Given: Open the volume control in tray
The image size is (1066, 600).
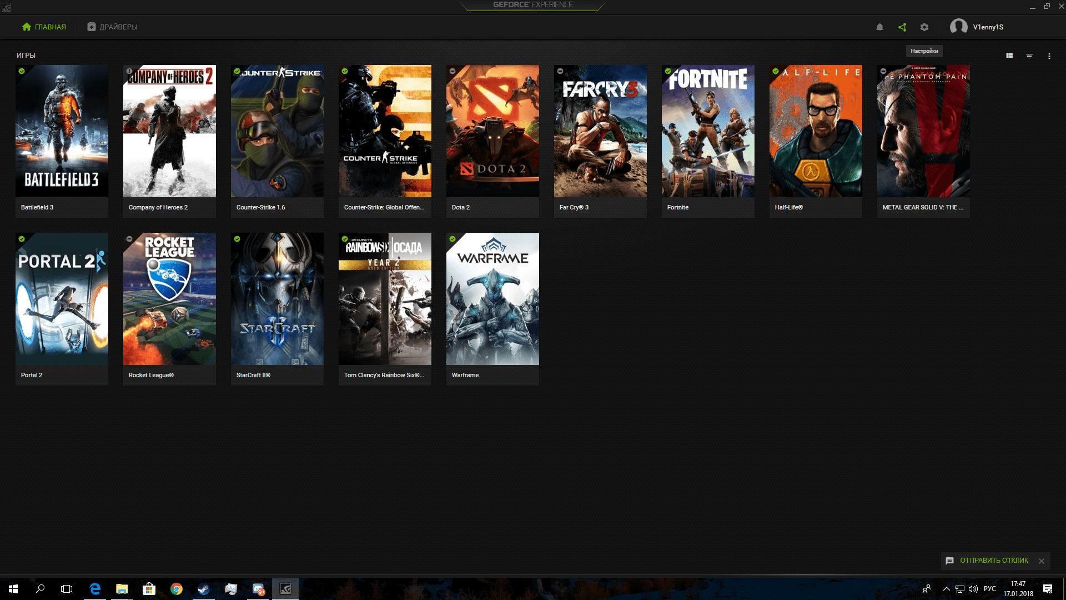Looking at the screenshot, I should click(x=973, y=589).
